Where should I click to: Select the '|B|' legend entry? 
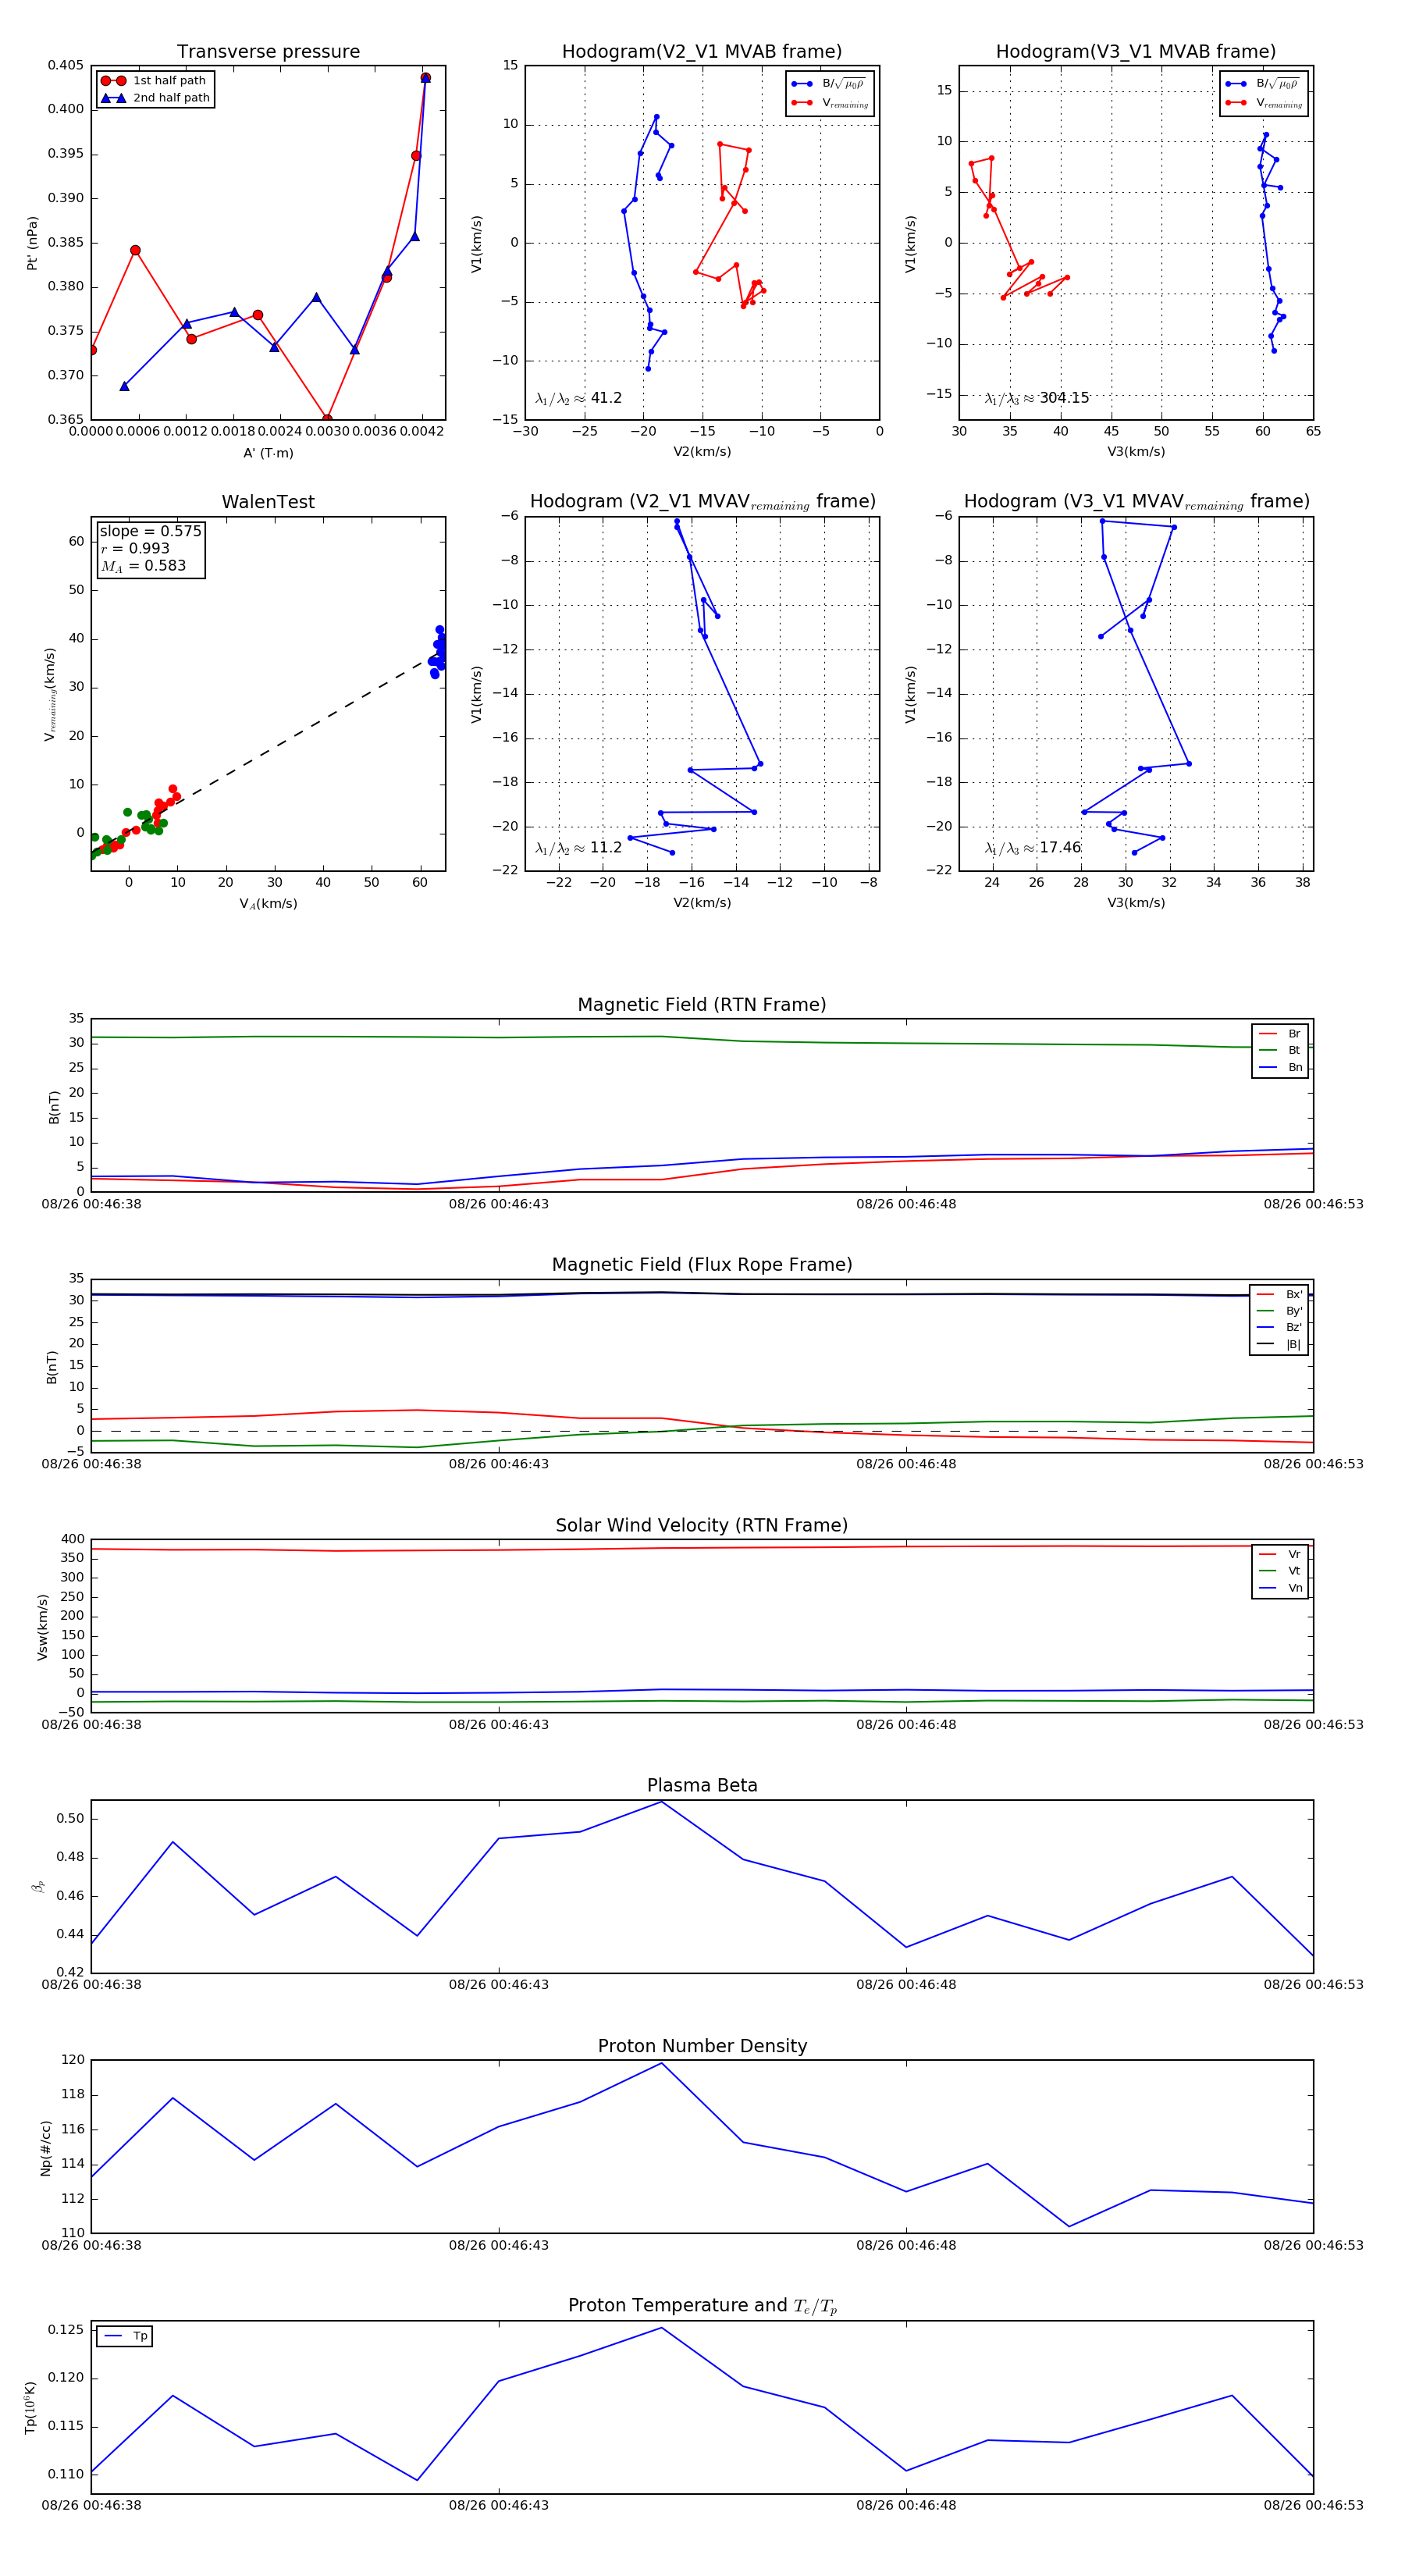click(x=1279, y=1345)
